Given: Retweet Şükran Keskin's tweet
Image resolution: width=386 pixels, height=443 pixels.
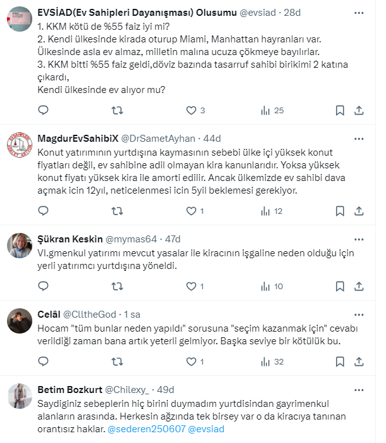Looking at the screenshot, I should (x=117, y=286).
